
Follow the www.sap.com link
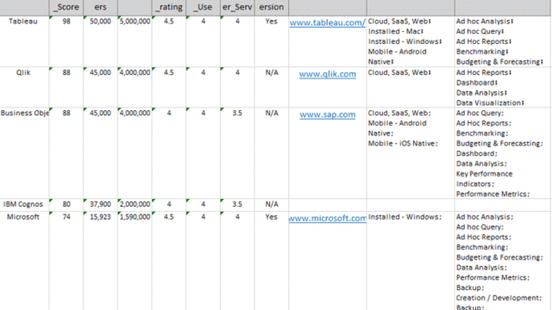[327, 114]
